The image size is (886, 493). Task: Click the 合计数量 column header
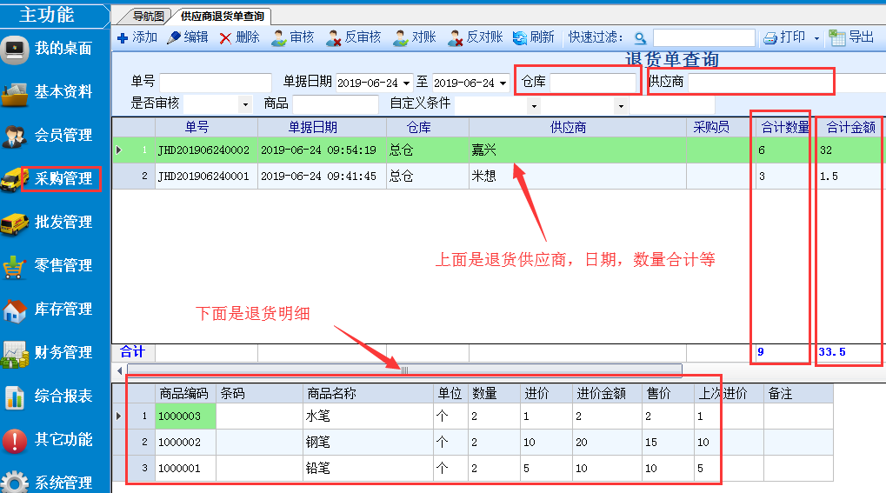[x=785, y=127]
